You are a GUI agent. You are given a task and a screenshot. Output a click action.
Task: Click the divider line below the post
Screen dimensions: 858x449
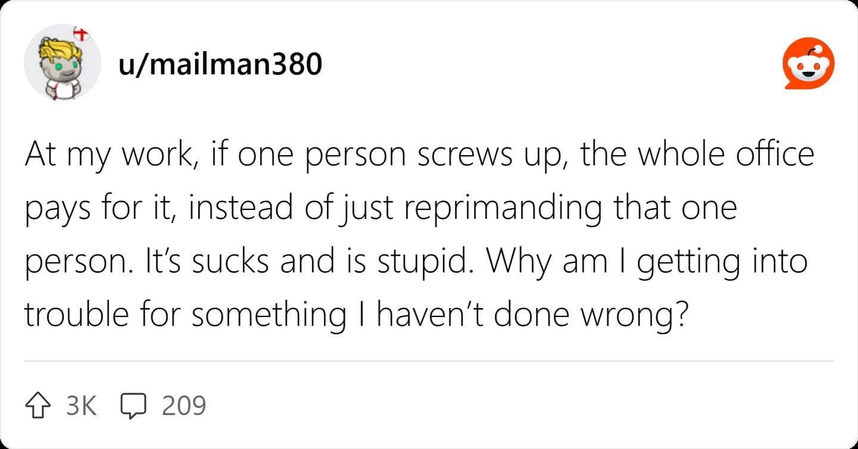point(429,361)
